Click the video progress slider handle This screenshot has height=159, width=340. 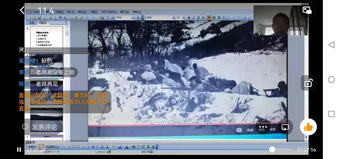(272, 150)
